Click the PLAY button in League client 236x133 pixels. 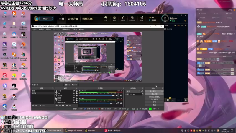46,19
